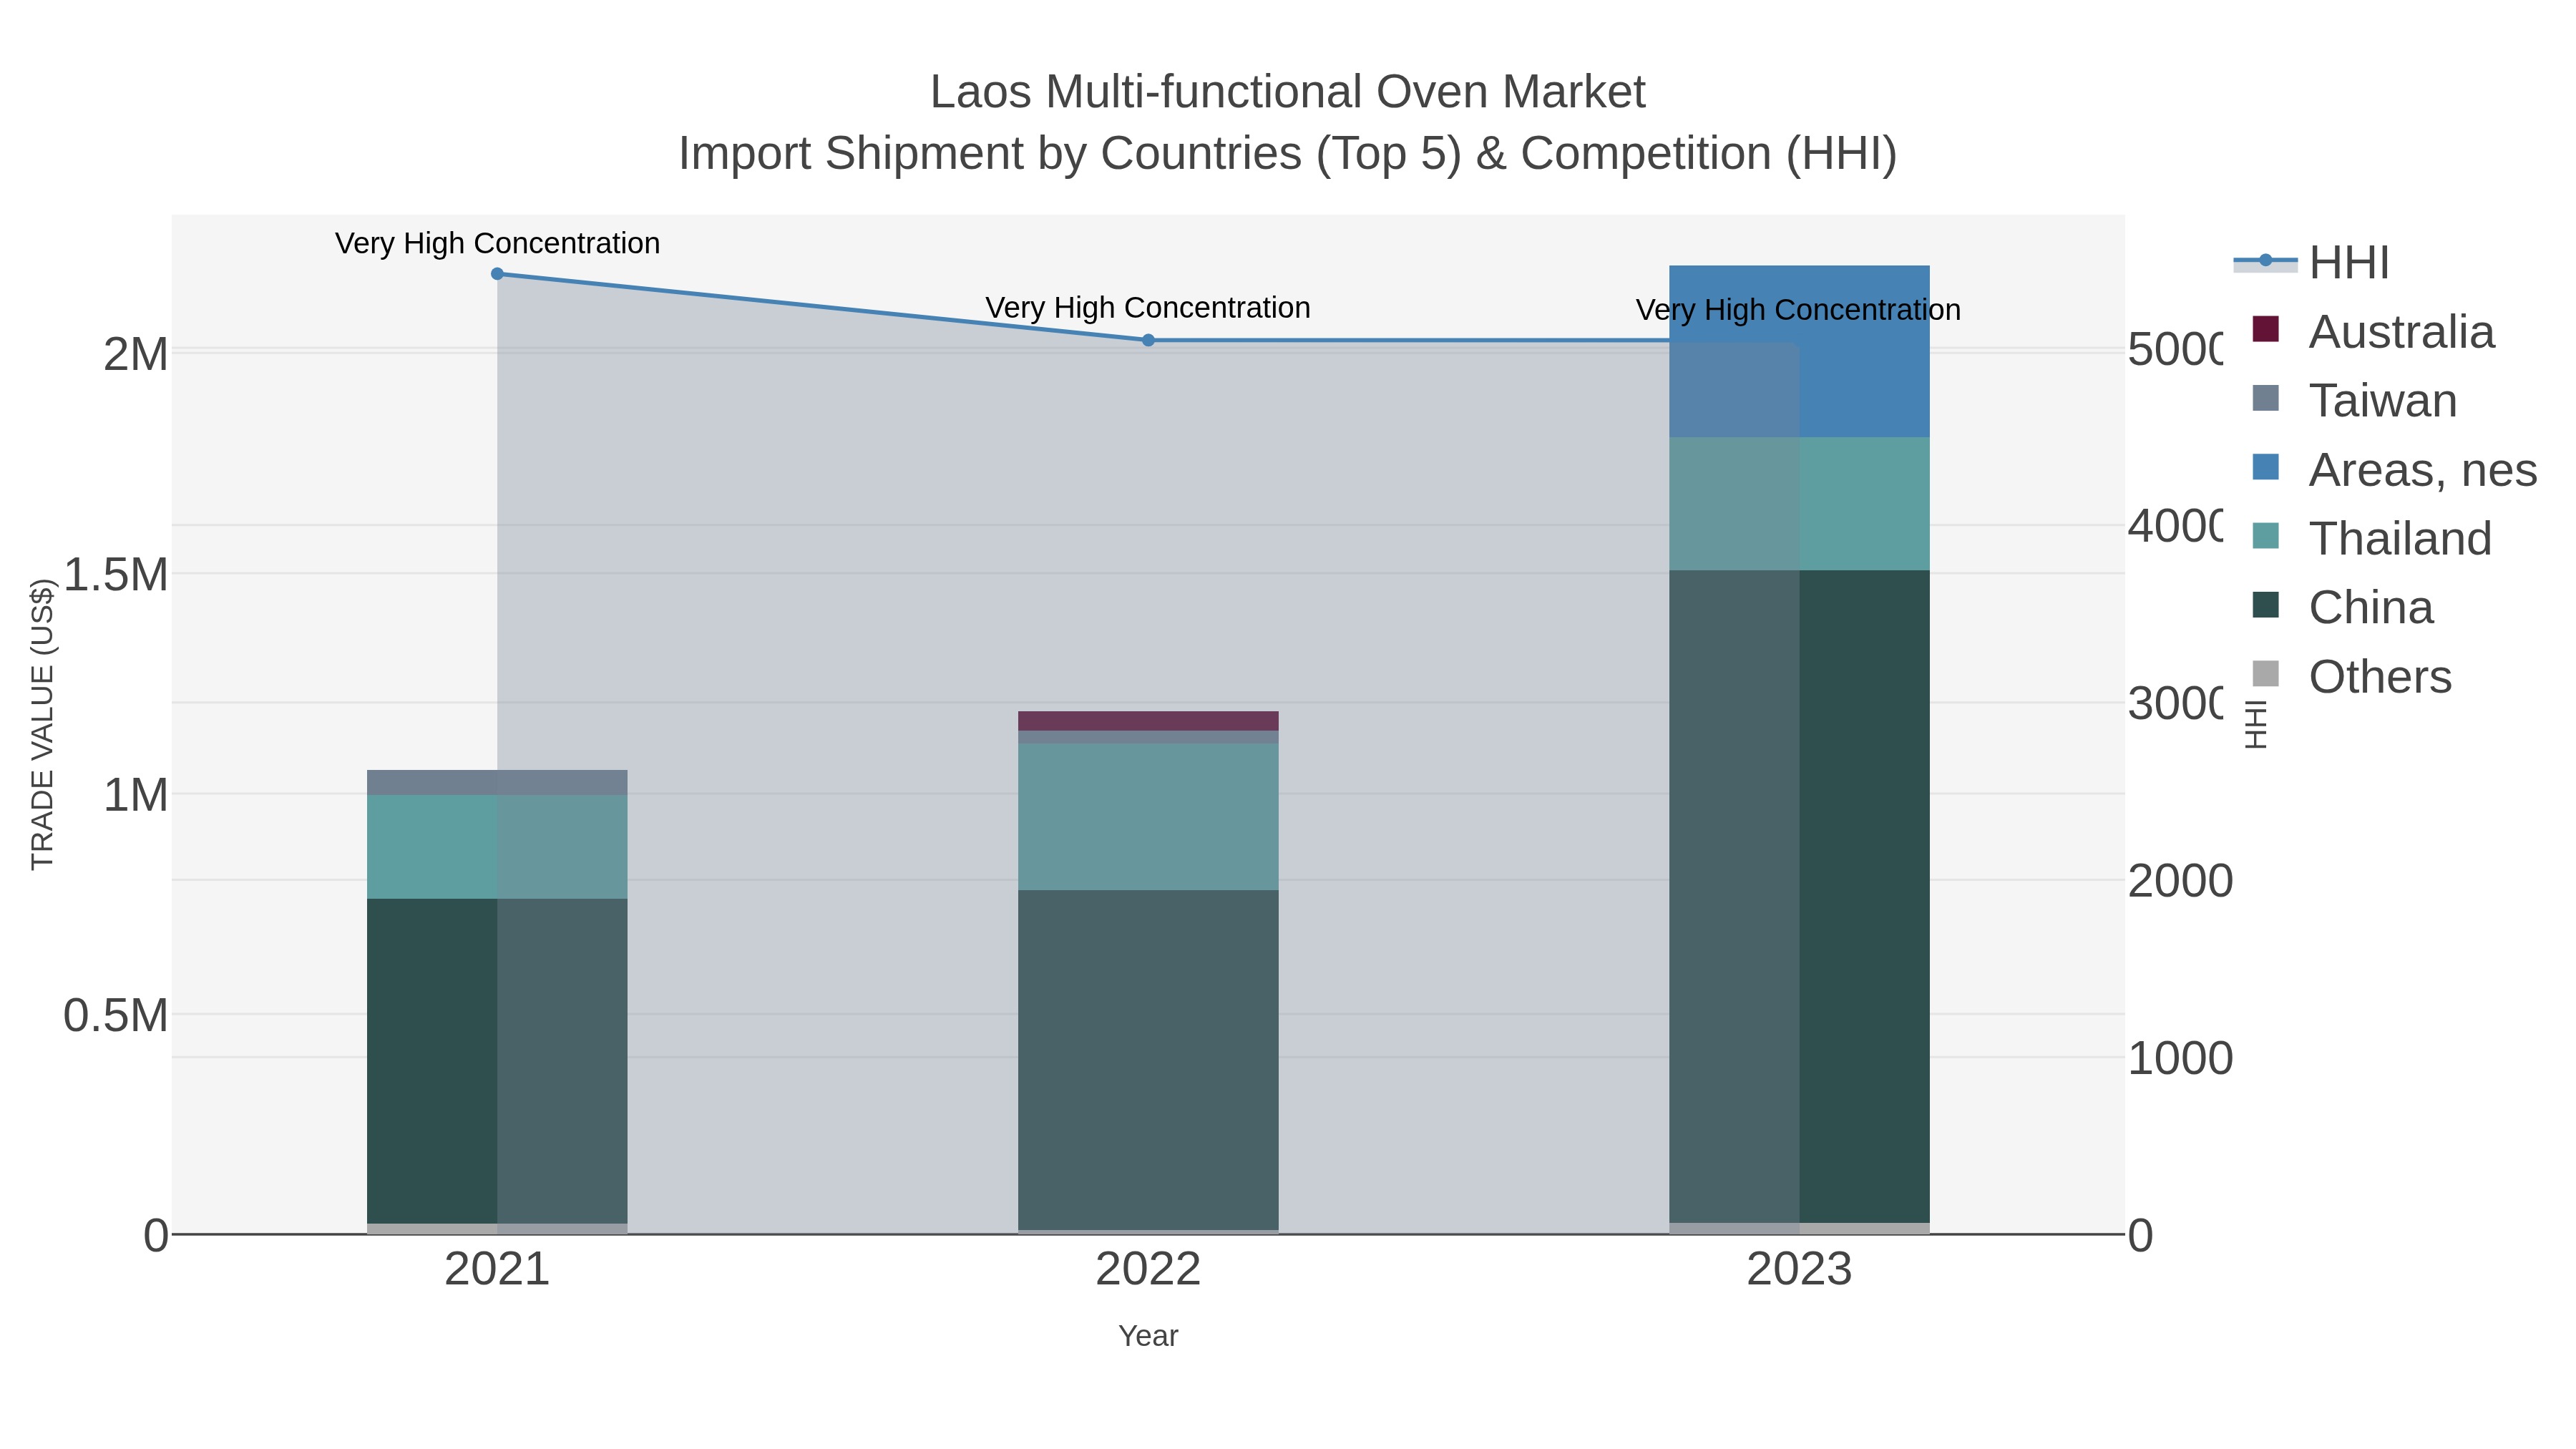Toggle the Taiwan legend entry
2576x1449 pixels.
[2354, 401]
